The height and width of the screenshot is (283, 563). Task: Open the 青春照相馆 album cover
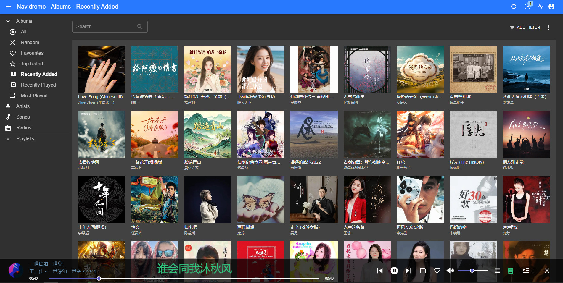point(473,69)
